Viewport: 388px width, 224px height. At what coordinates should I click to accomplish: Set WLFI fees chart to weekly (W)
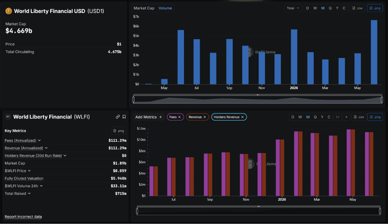point(300,117)
